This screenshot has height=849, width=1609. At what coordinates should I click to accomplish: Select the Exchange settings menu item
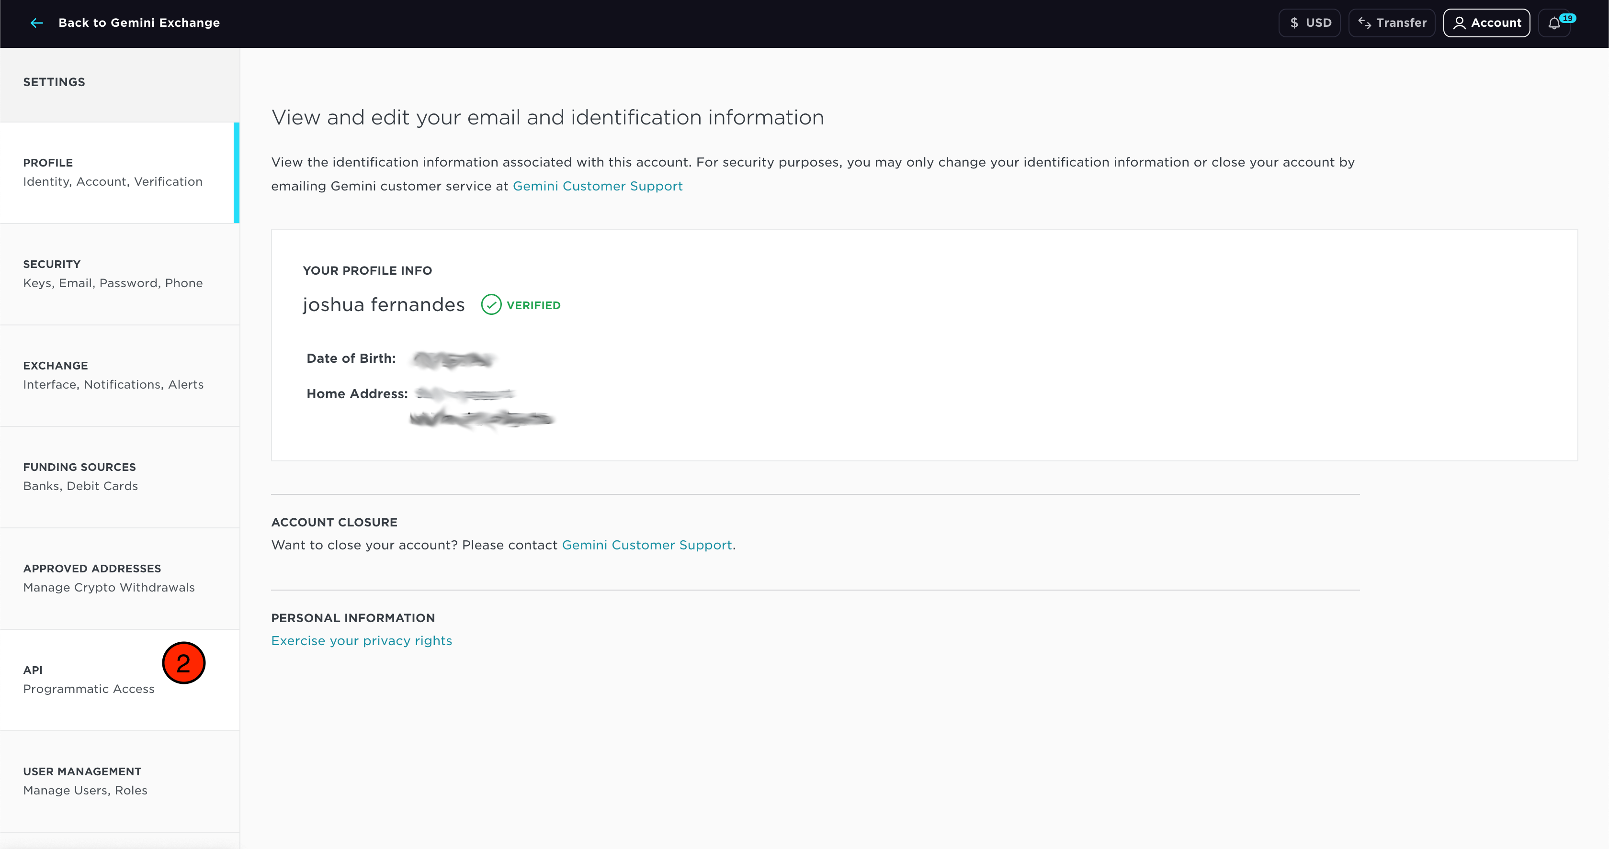(x=119, y=375)
